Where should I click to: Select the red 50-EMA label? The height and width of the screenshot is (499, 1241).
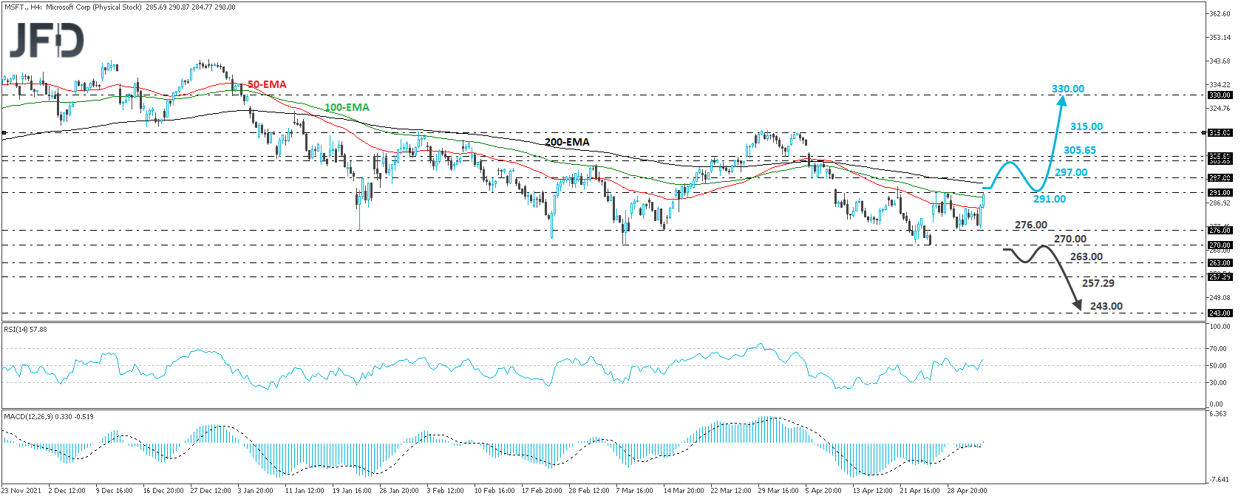(x=267, y=84)
